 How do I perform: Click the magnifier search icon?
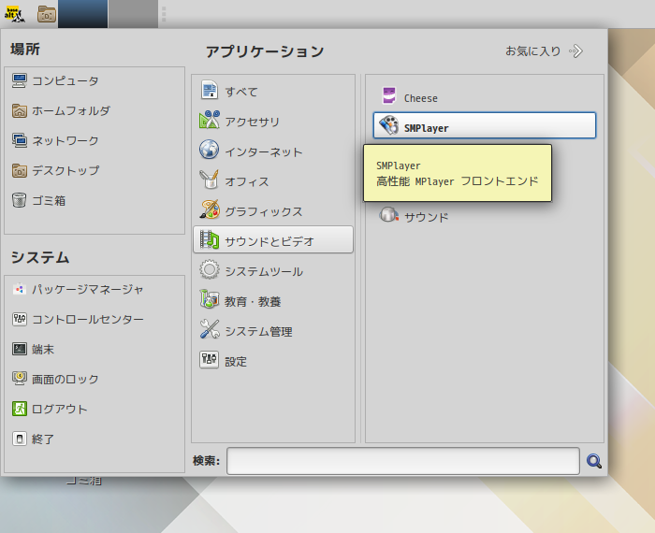[x=594, y=461]
